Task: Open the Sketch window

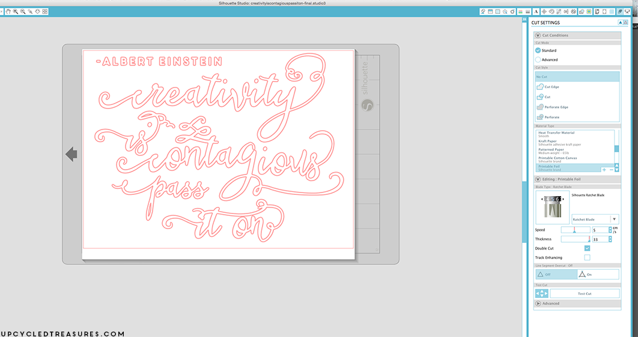Action: point(512,12)
